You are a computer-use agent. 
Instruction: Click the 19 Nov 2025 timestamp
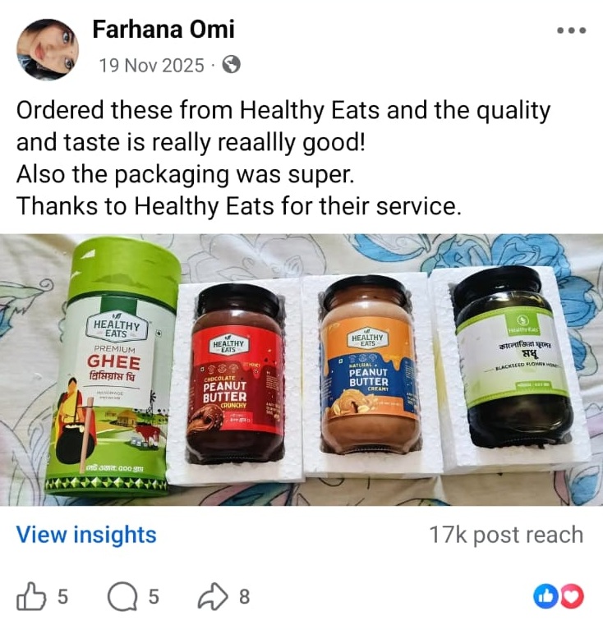coord(152,65)
